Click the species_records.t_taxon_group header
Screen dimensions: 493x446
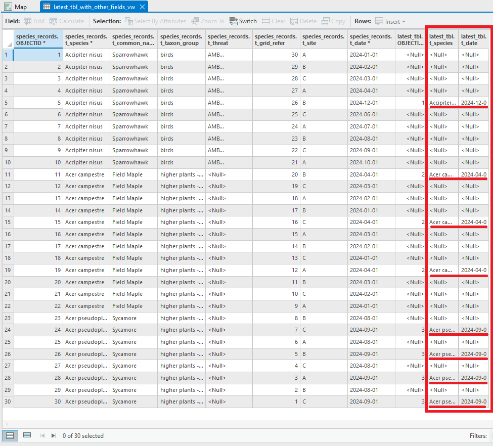(x=182, y=39)
